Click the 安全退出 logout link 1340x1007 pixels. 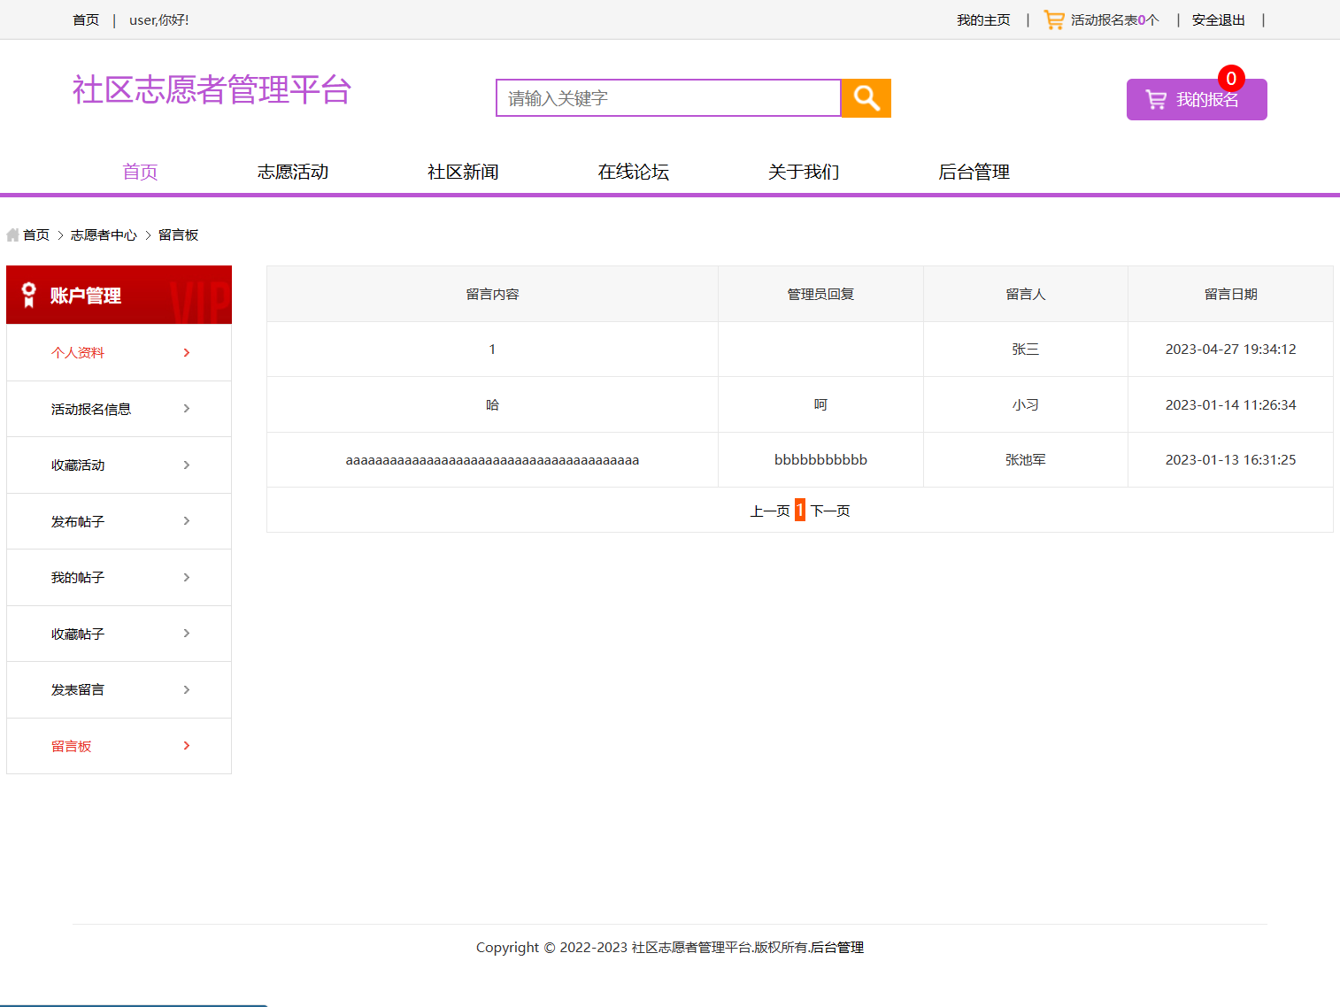pos(1218,19)
